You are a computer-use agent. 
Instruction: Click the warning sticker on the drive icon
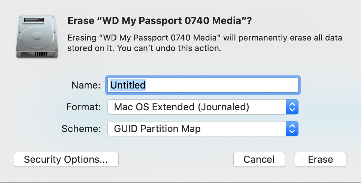point(34,20)
